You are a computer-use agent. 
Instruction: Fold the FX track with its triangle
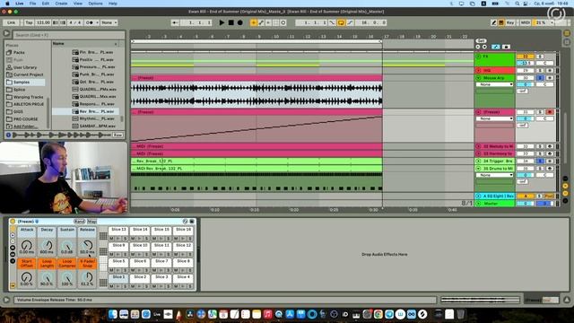point(478,57)
